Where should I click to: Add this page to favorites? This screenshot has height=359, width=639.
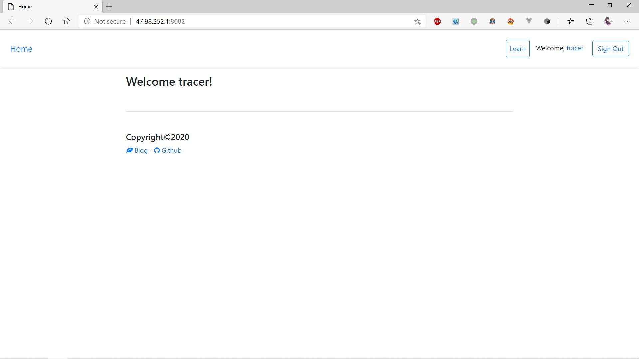pos(417,21)
